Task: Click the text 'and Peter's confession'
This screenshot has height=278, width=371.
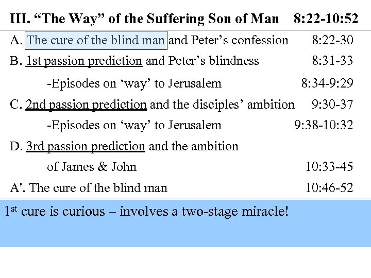Action: coord(229,40)
